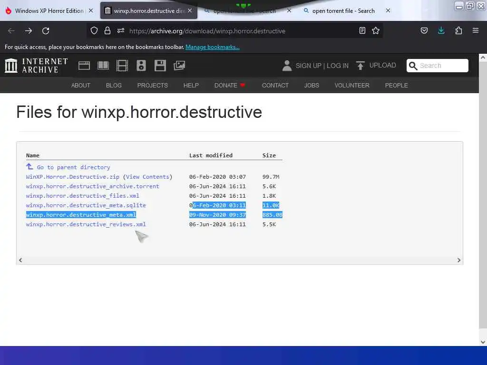Click the UPLOAD link

[x=383, y=65]
